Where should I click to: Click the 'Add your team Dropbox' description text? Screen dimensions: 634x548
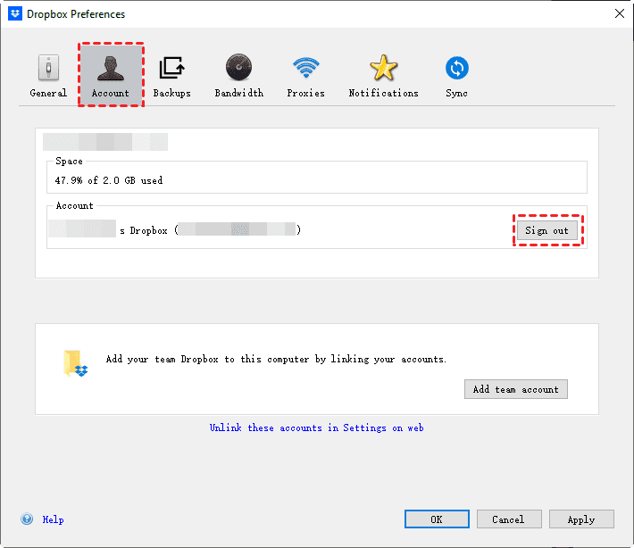276,360
